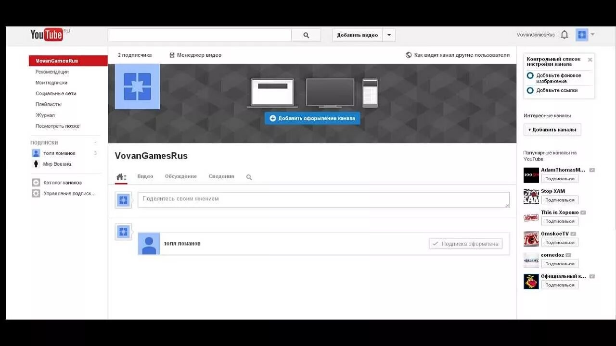Open the notifications bell
This screenshot has width=616, height=346.
565,35
